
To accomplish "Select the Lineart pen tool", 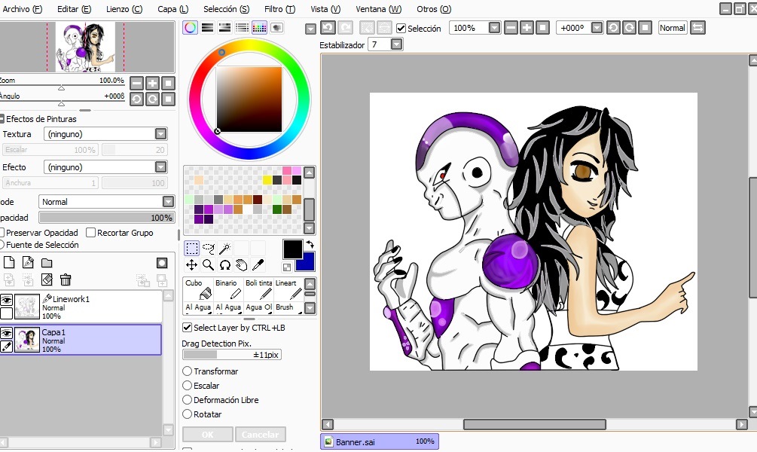I will pos(288,289).
